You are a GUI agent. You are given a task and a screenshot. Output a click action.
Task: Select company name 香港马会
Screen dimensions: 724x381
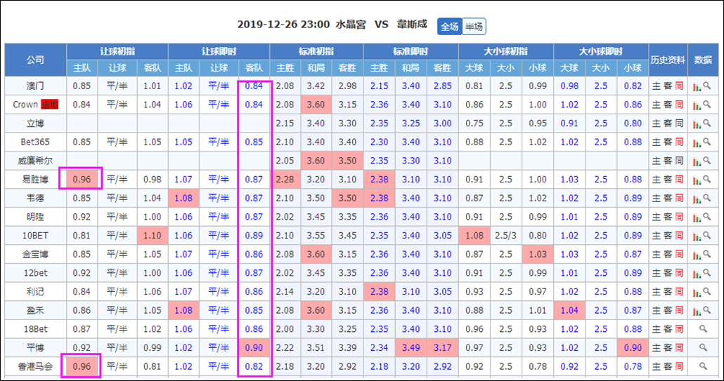click(x=36, y=366)
